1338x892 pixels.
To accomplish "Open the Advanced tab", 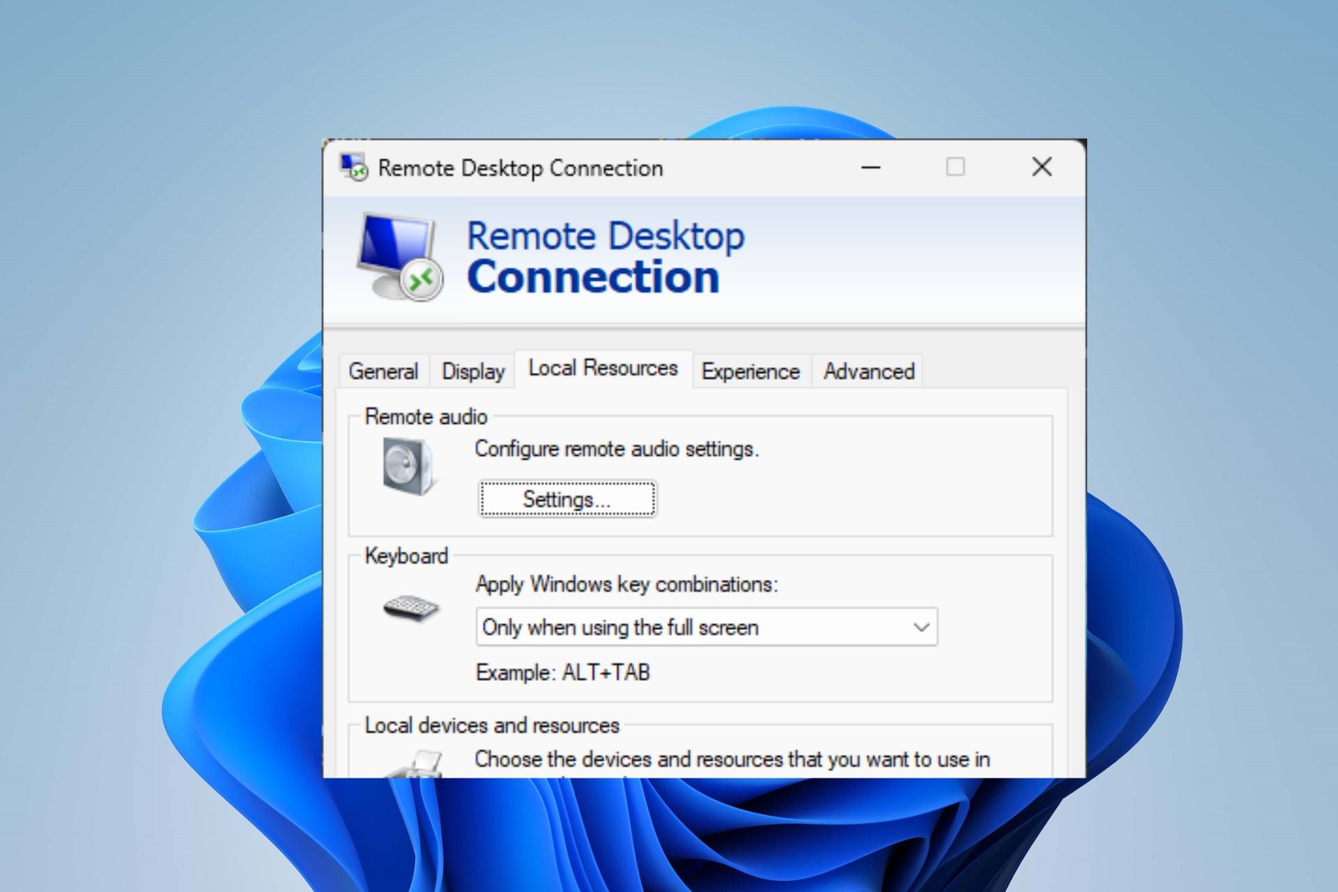I will [869, 371].
